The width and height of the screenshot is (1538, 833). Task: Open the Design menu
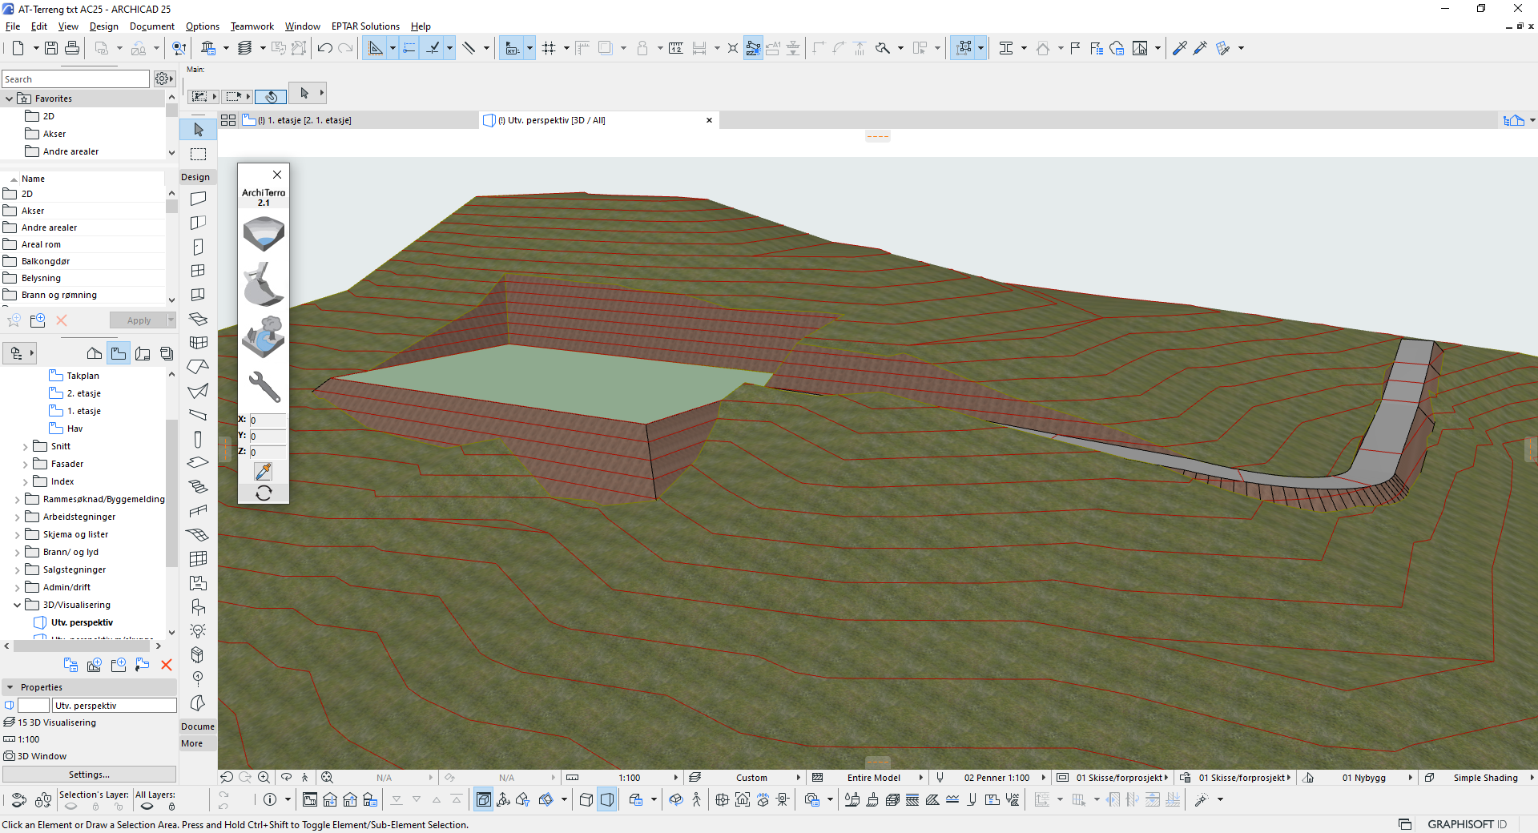point(104,26)
